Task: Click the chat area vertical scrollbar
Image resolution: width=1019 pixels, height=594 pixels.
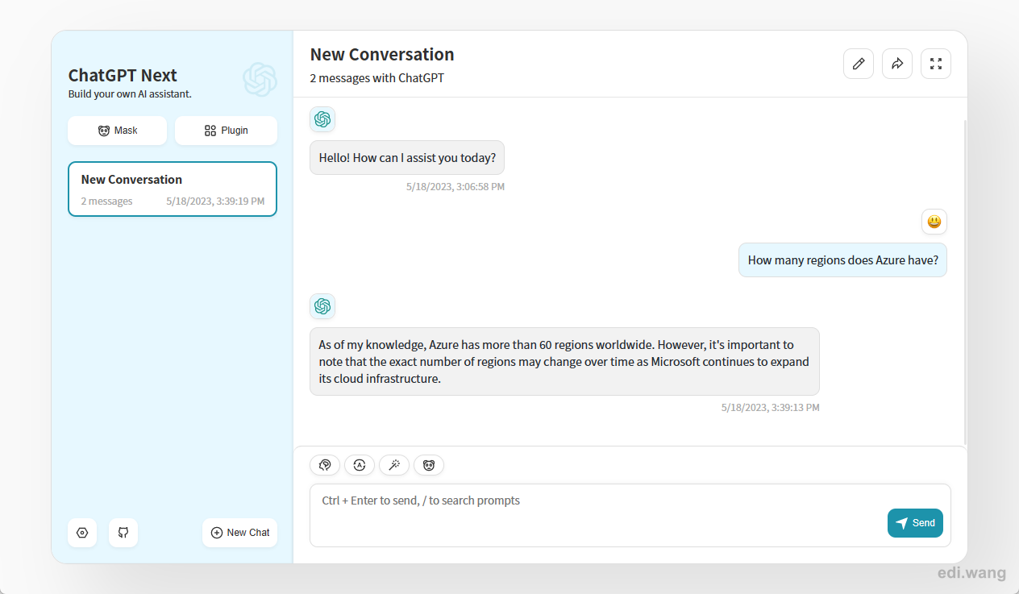Action: pos(965,282)
